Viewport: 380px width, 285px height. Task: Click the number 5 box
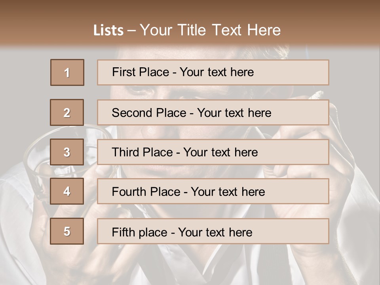click(67, 231)
